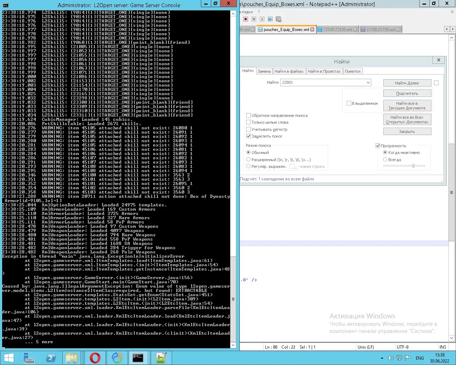Adjust the transparency slider handle
The width and height of the screenshot is (456, 365).
click(x=413, y=166)
